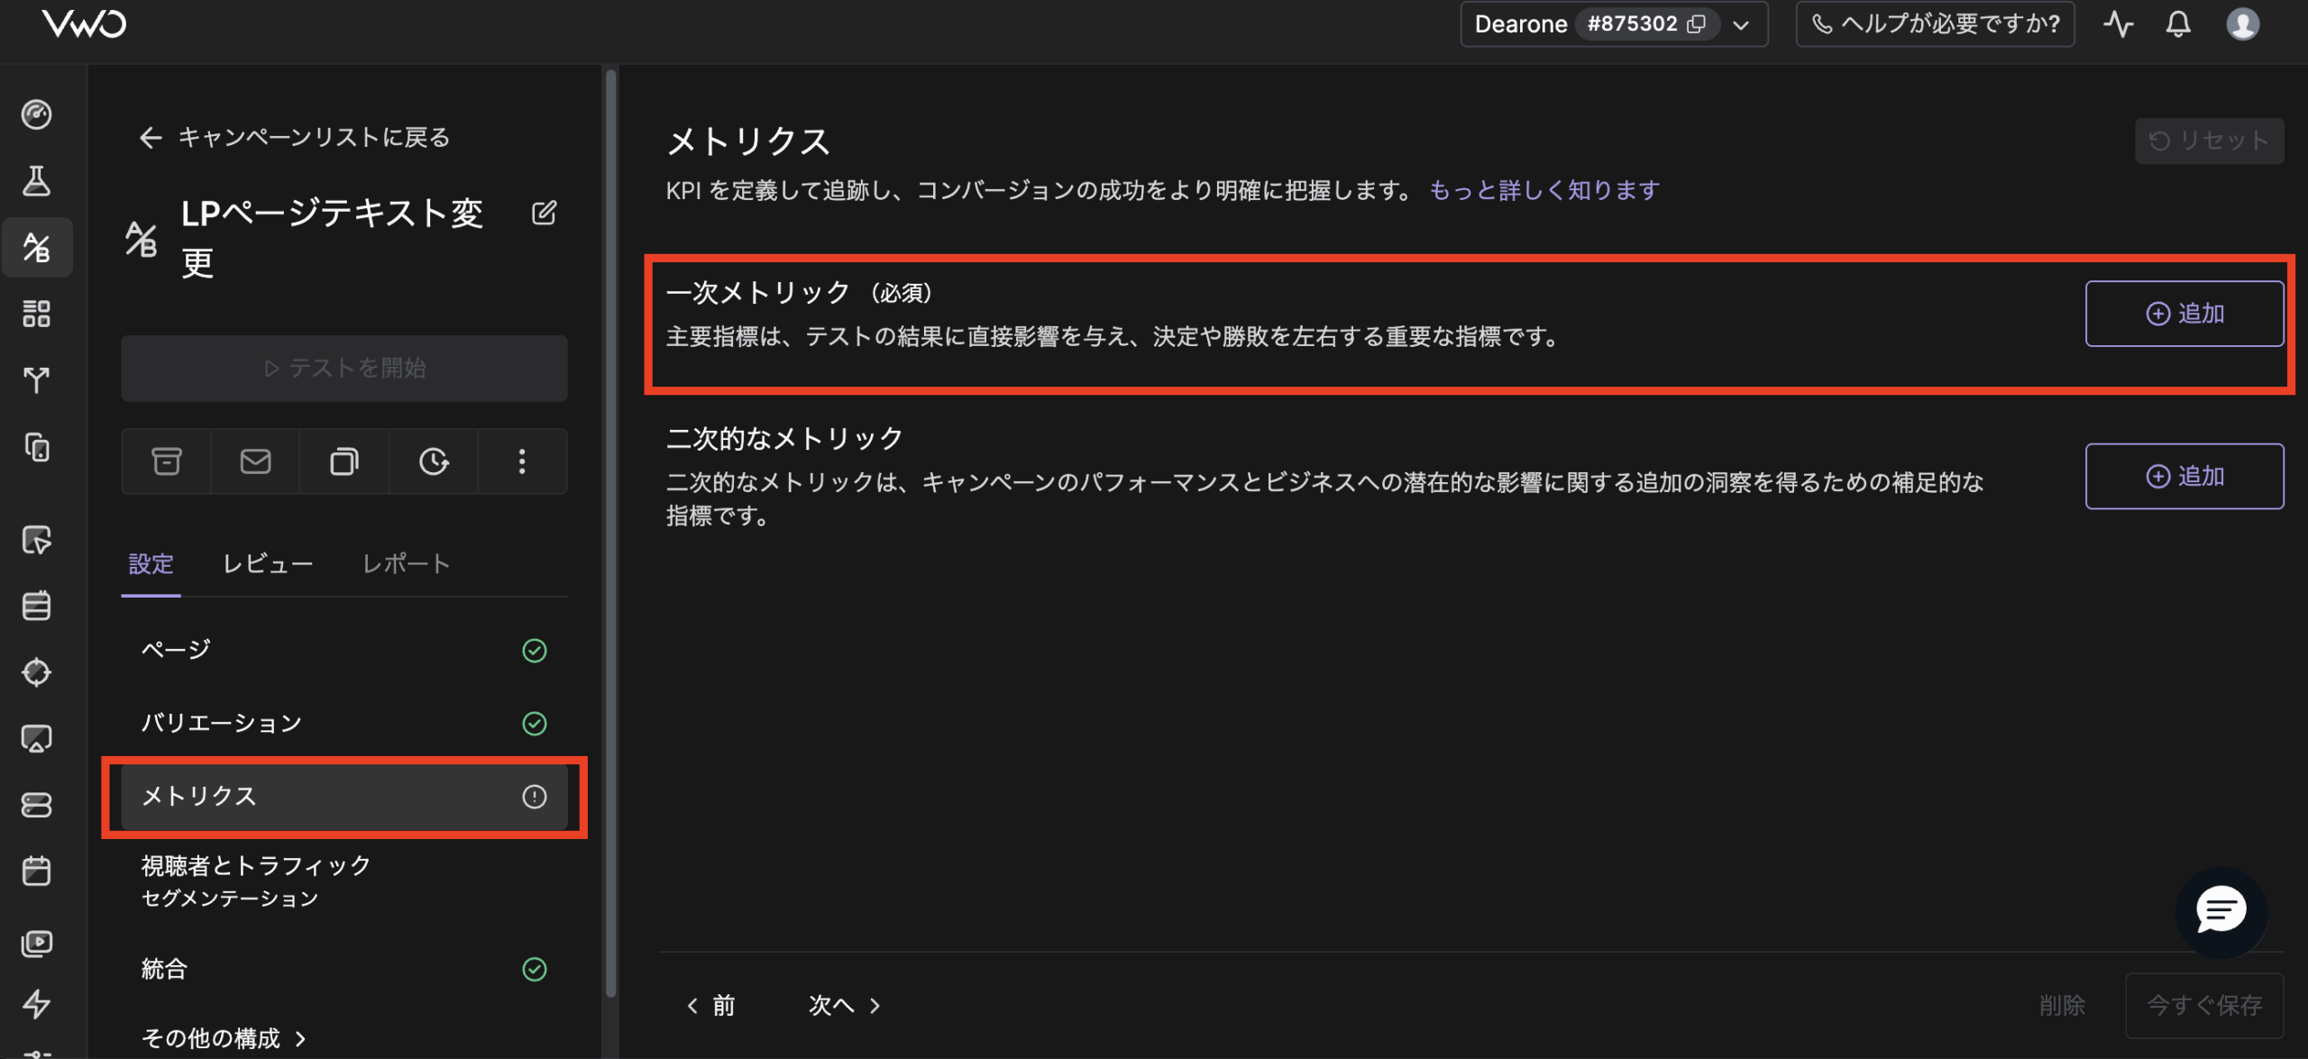Open the chat support bubble
This screenshot has height=1059, width=2308.
(2220, 911)
